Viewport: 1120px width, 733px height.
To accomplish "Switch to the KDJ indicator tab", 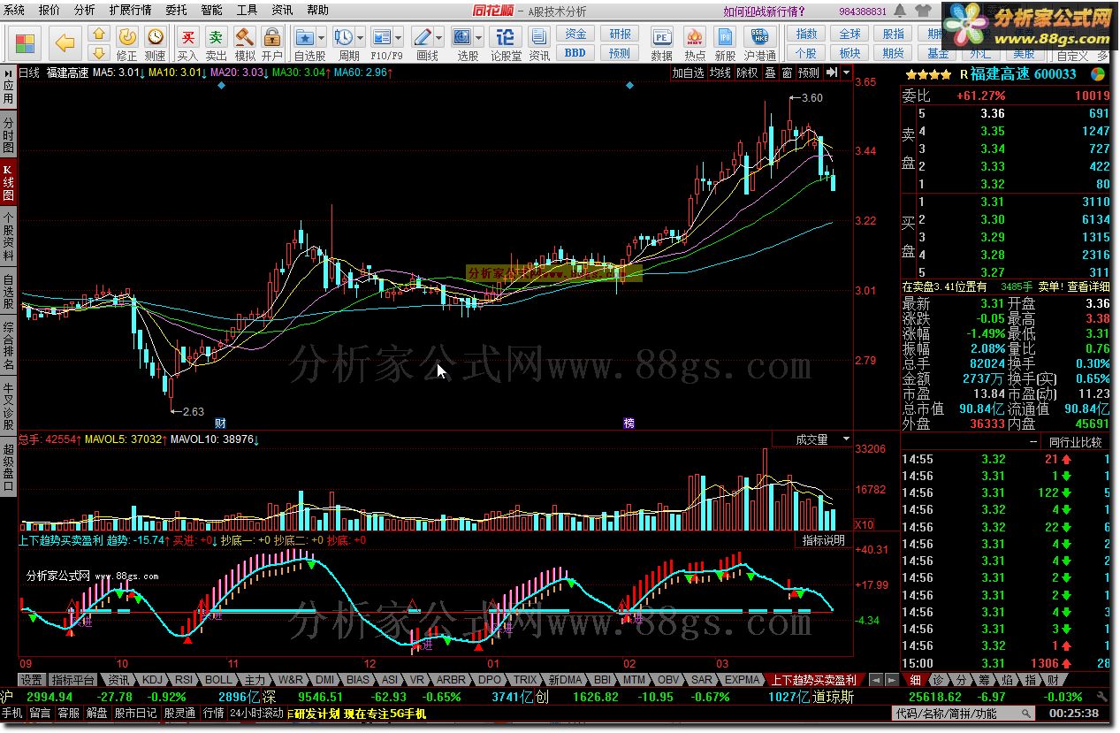I will [x=153, y=680].
